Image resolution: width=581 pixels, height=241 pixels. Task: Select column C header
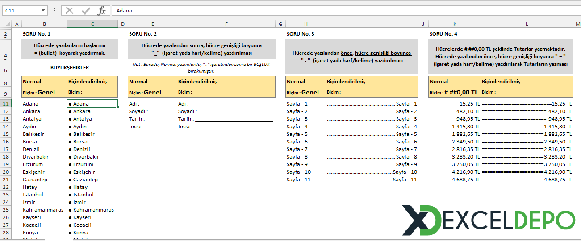click(92, 24)
